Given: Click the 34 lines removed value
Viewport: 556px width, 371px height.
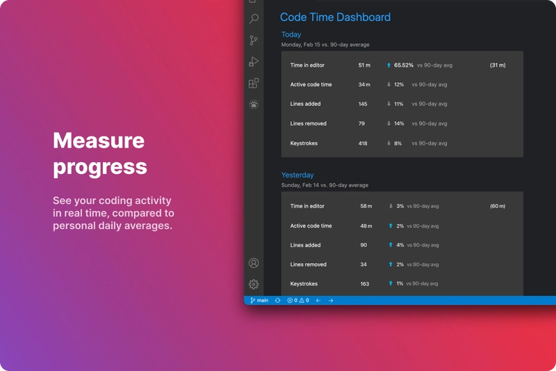Looking at the screenshot, I should coord(363,265).
